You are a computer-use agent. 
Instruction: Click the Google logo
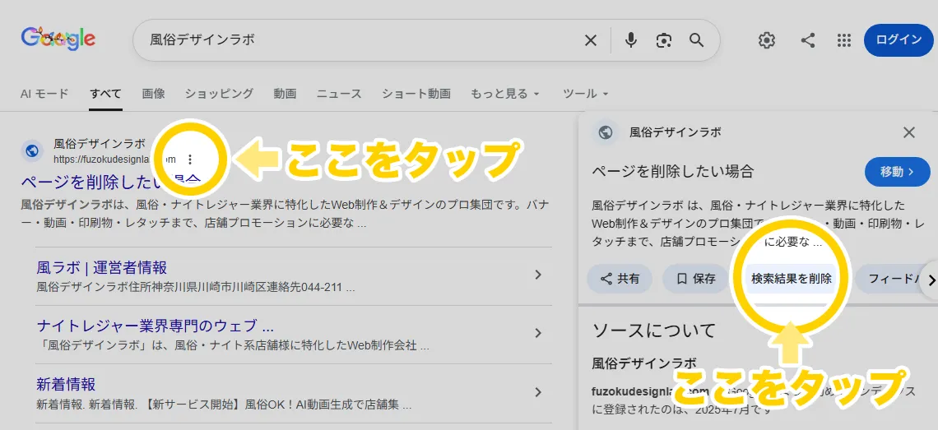[x=58, y=39]
